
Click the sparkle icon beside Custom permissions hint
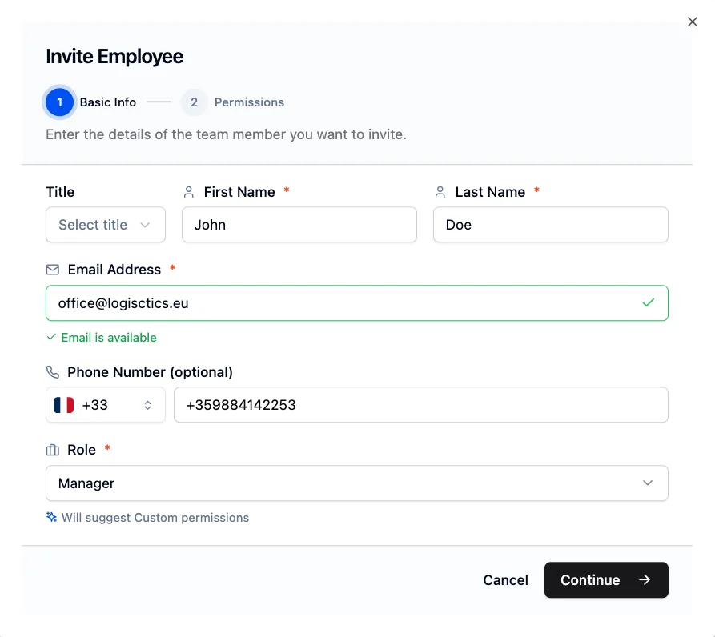point(51,517)
